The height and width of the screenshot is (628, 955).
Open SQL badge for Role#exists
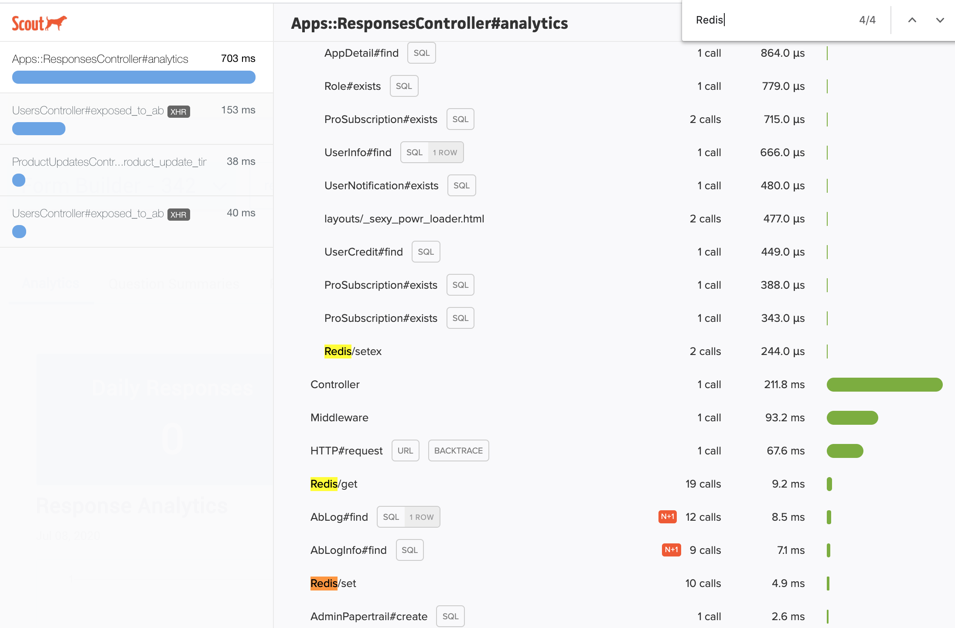(403, 86)
